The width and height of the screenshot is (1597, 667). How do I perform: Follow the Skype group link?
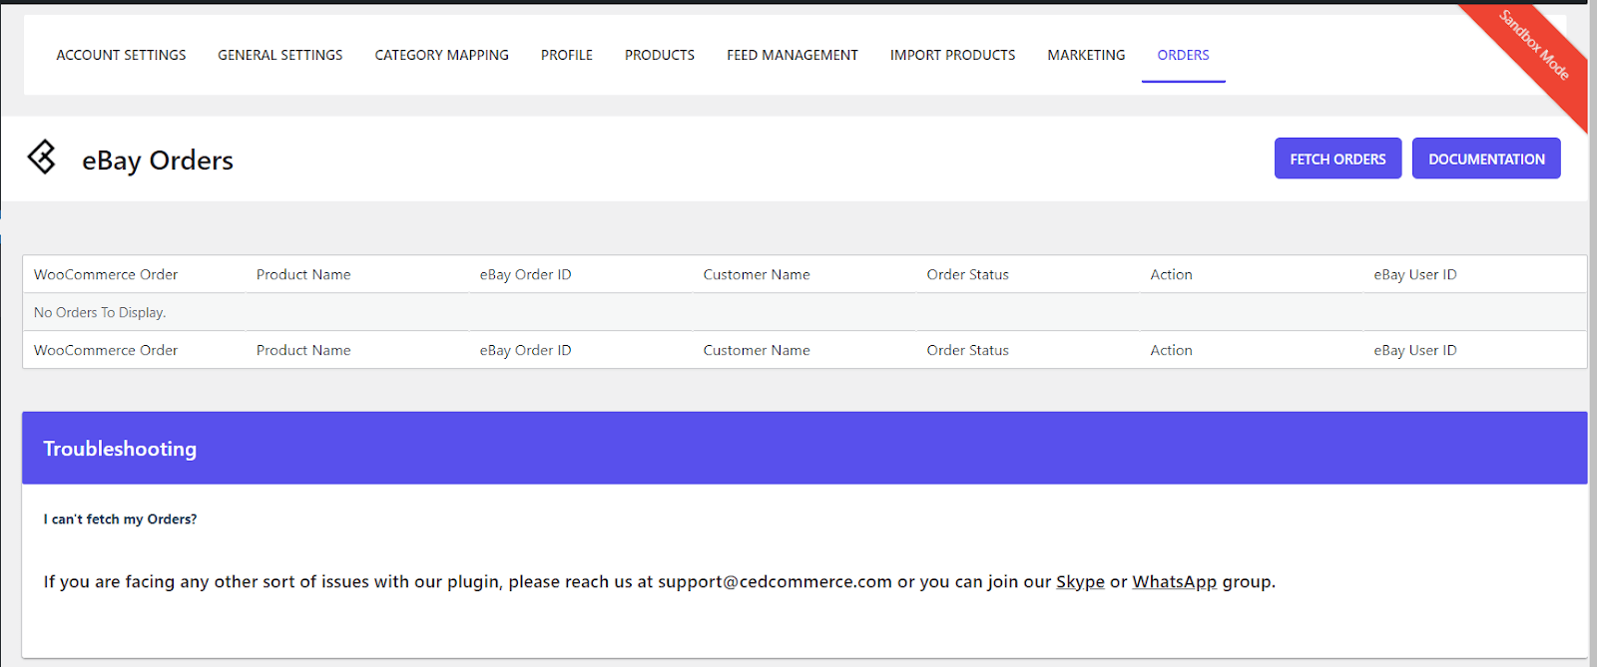click(1080, 582)
